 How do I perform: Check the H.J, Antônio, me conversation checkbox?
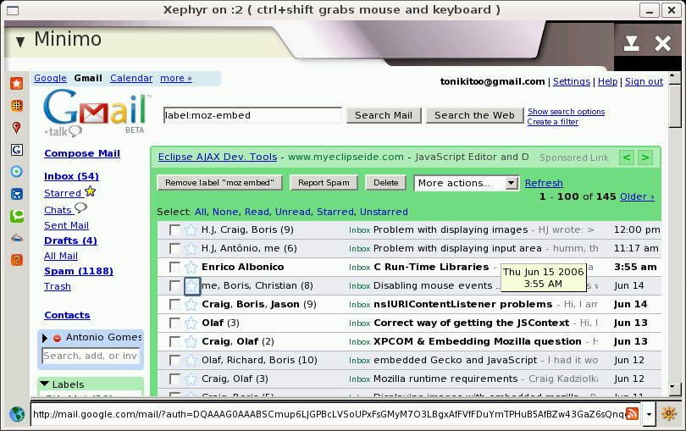(174, 249)
